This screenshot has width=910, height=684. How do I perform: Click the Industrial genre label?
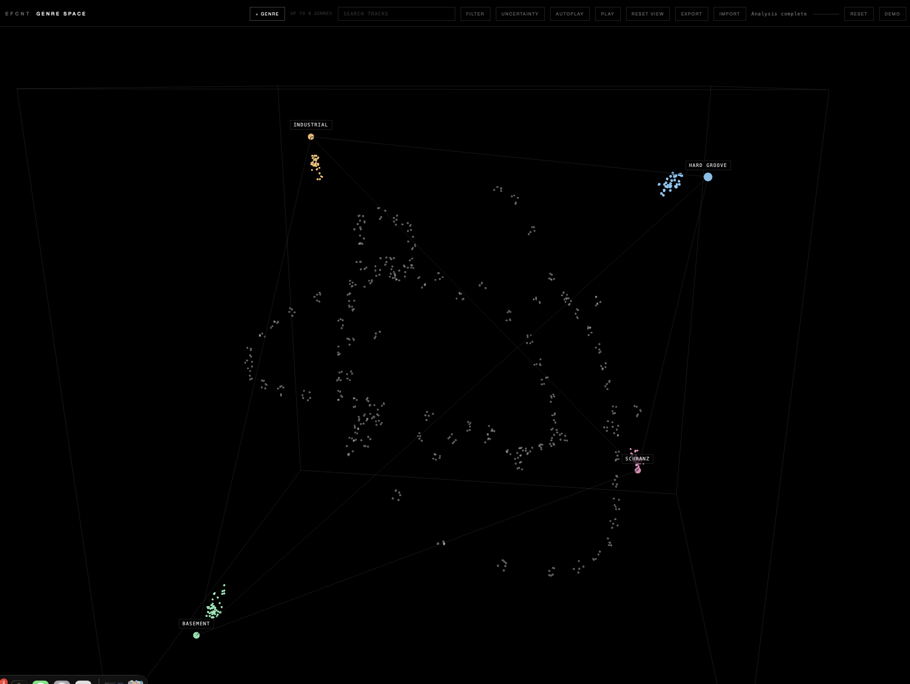tap(311, 125)
